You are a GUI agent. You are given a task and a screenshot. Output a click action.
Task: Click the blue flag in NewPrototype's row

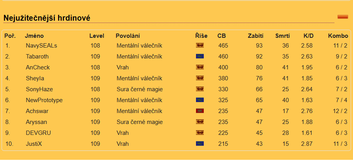point(200,100)
